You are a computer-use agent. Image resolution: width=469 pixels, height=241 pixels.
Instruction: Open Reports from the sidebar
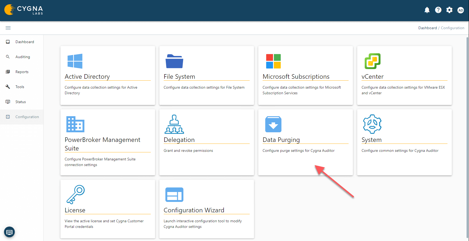22,72
